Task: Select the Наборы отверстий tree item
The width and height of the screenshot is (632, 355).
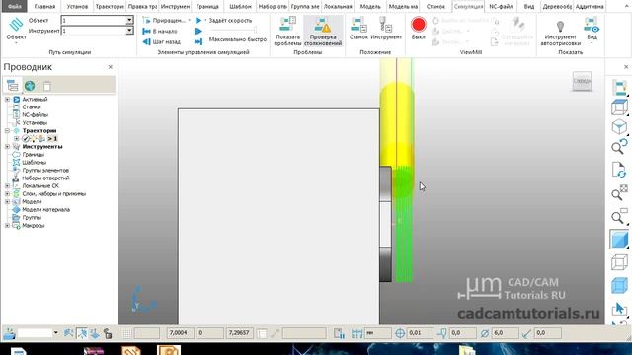Action: pyautogui.click(x=45, y=177)
